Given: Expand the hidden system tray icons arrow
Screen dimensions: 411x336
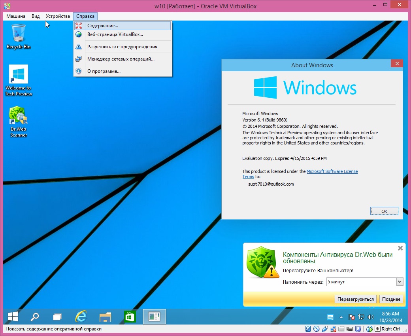Looking at the screenshot, I should click(341, 317).
